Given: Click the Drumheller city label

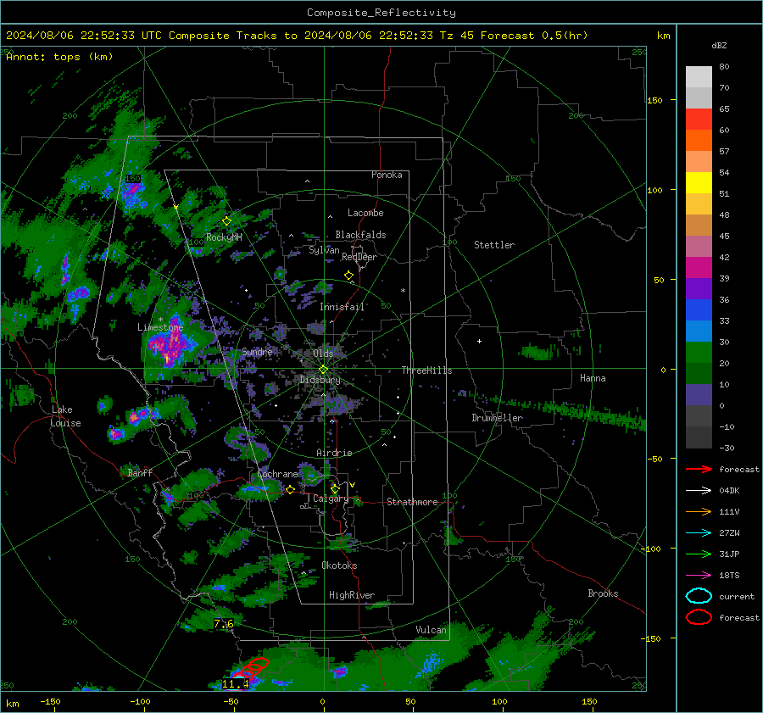Looking at the screenshot, I should (498, 418).
